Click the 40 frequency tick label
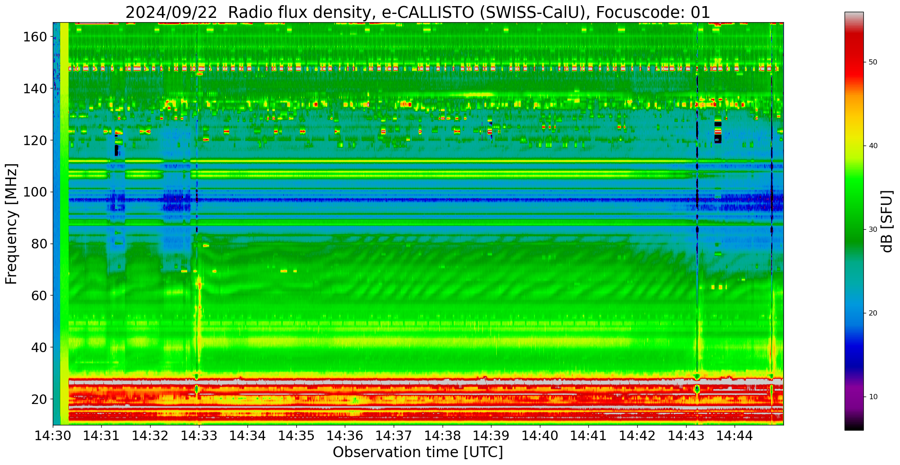Screen dimensions: 900x465 coord(39,347)
